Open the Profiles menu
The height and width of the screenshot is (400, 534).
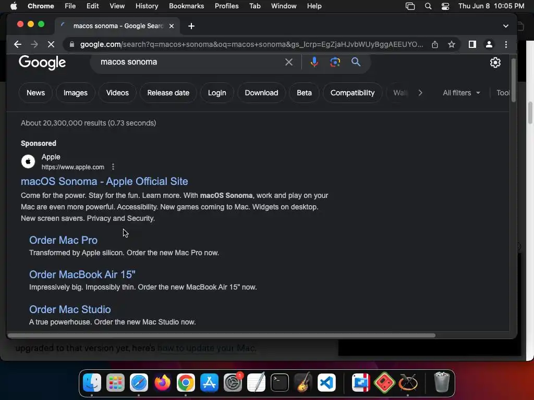(x=226, y=6)
